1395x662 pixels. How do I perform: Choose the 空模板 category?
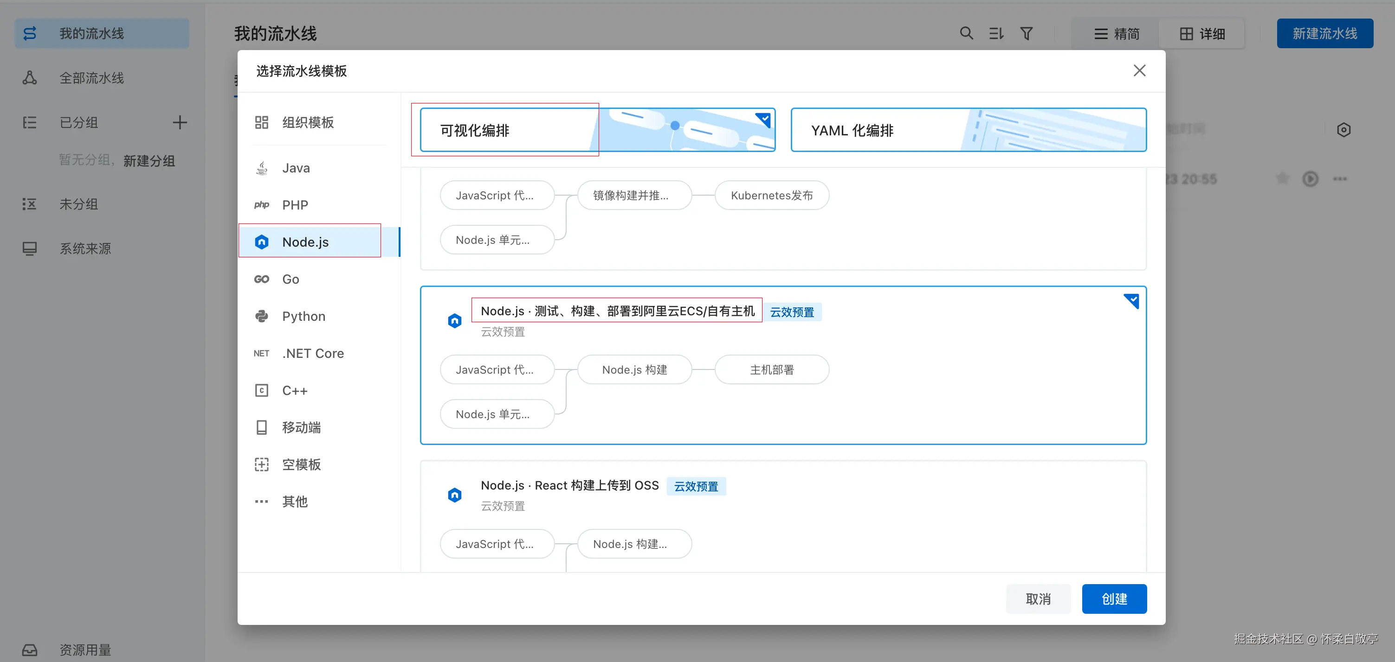319,465
